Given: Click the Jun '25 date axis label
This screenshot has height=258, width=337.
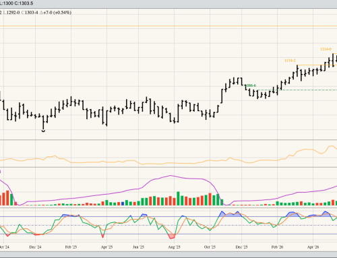Looking at the screenshot, I should [x=138, y=247].
